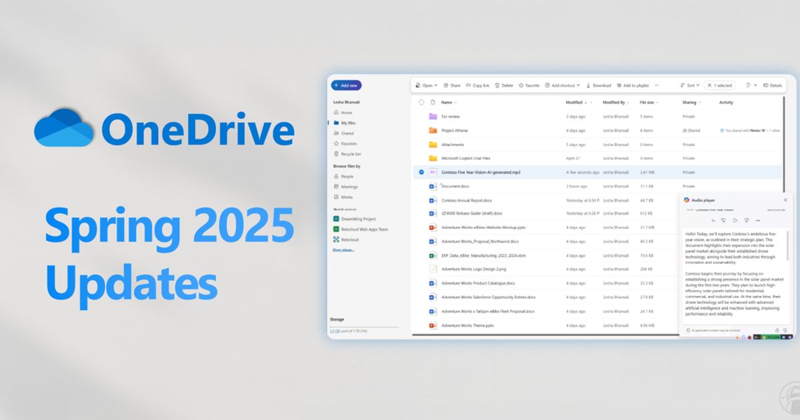Open Relecloud Web Apps Team quick access
Image resolution: width=800 pixels, height=420 pixels.
point(361,229)
